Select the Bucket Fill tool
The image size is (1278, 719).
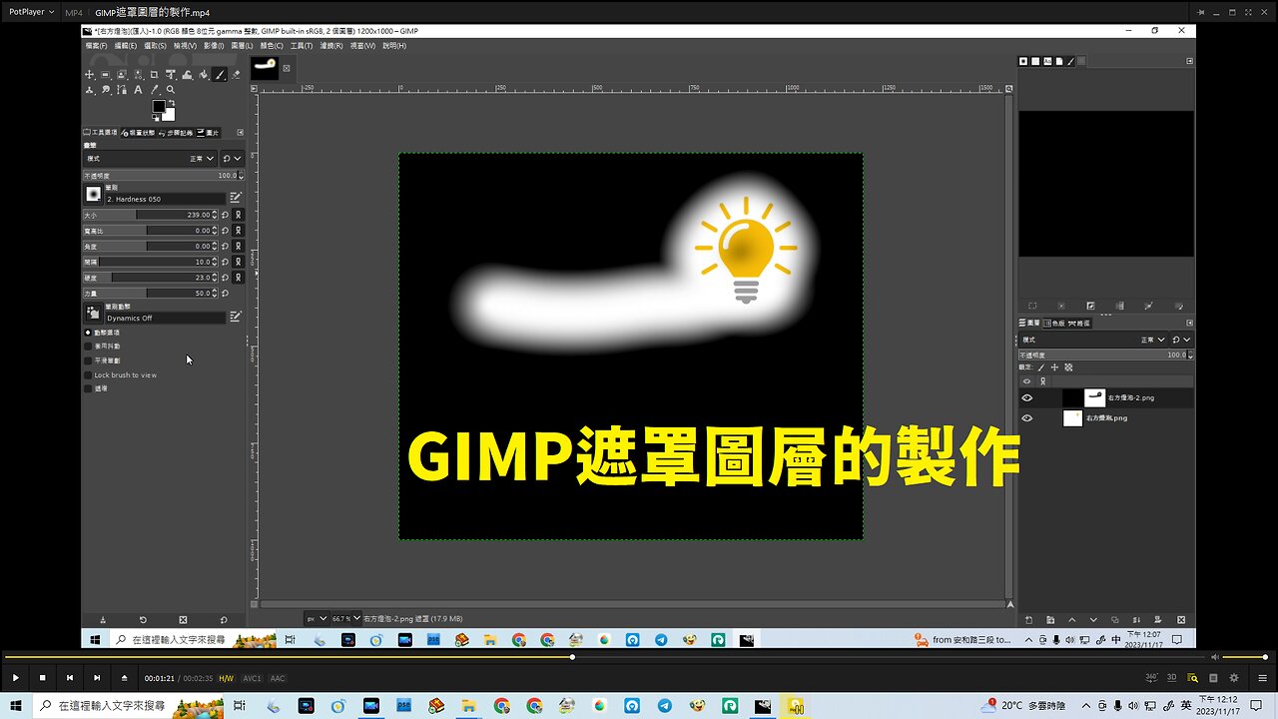click(203, 74)
